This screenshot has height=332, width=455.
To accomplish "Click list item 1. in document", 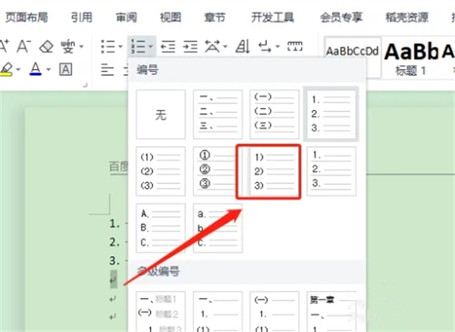I will point(115,224).
